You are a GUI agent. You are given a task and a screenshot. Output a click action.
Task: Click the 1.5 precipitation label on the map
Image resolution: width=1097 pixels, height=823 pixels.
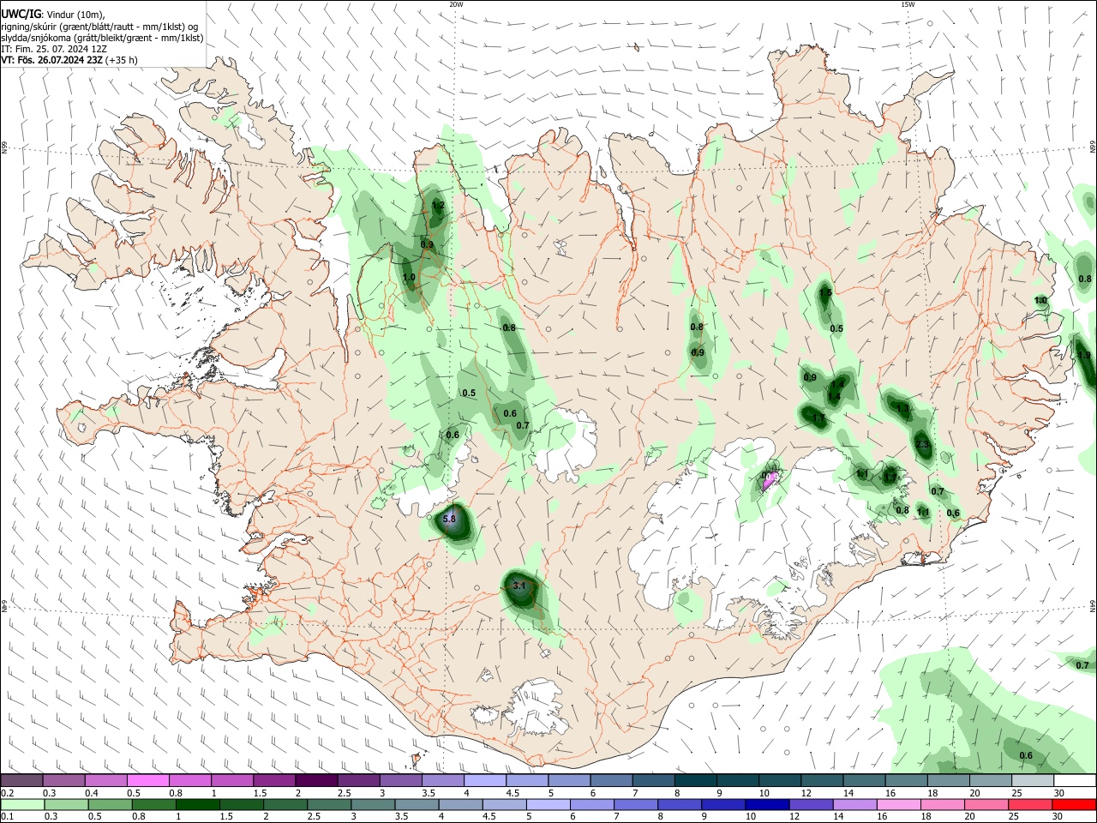[x=825, y=292]
